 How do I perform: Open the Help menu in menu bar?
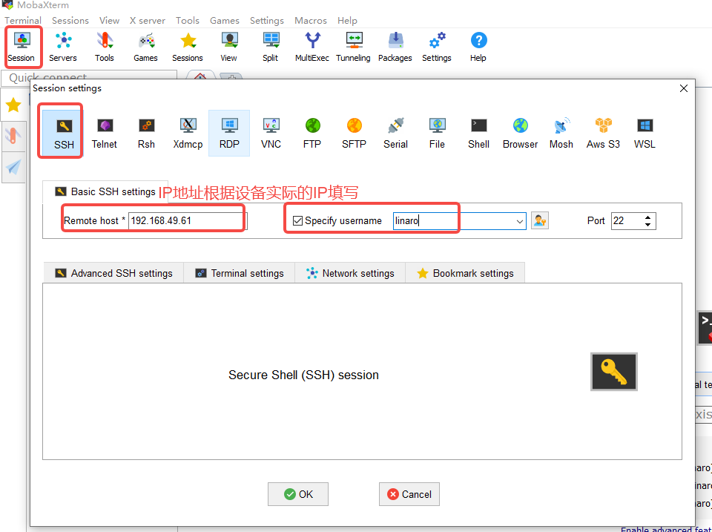point(347,21)
